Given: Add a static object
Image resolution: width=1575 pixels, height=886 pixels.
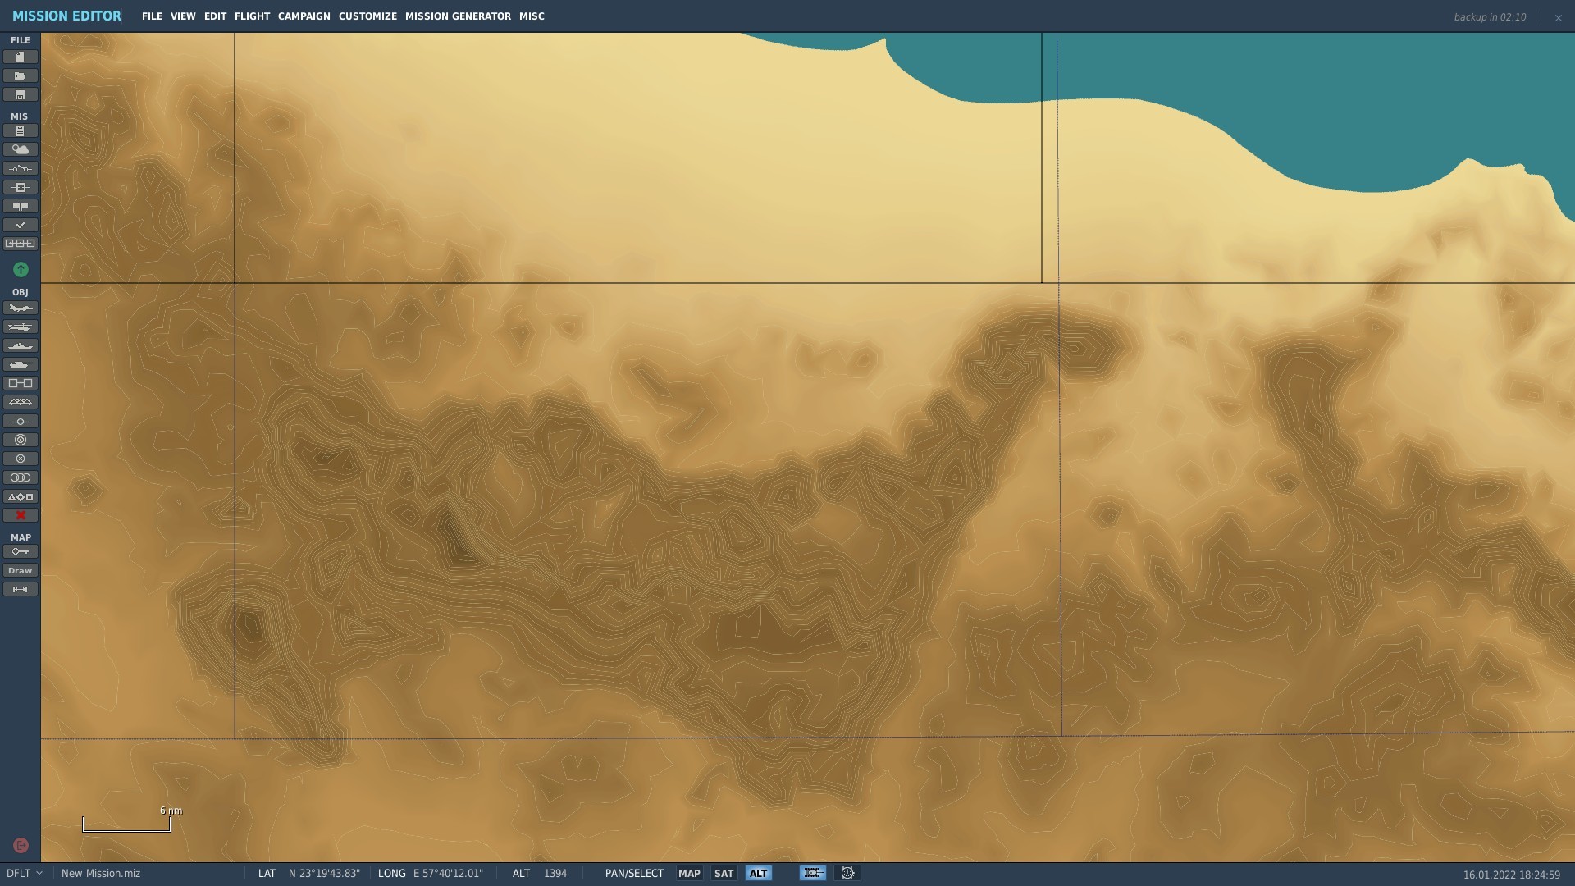Looking at the screenshot, I should pyautogui.click(x=21, y=383).
